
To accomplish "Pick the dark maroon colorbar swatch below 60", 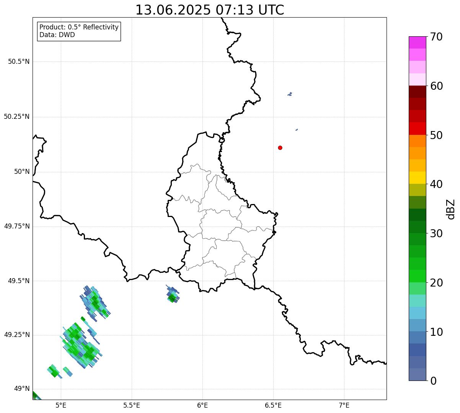I will tap(417, 92).
